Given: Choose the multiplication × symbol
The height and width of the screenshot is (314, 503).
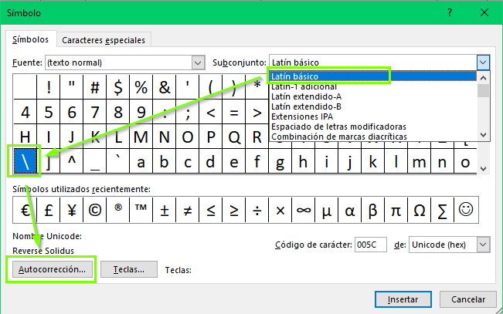Looking at the screenshot, I should tap(280, 210).
